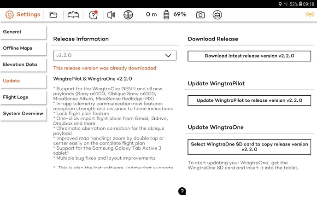Click the 'Update WingtraOne' heading
This screenshot has height=198, width=317.
(216, 127)
